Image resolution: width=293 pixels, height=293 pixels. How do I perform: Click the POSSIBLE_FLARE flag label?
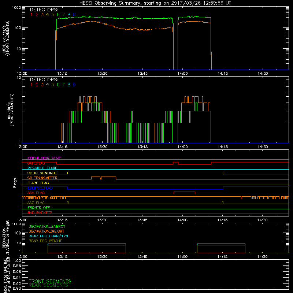coord(42,168)
